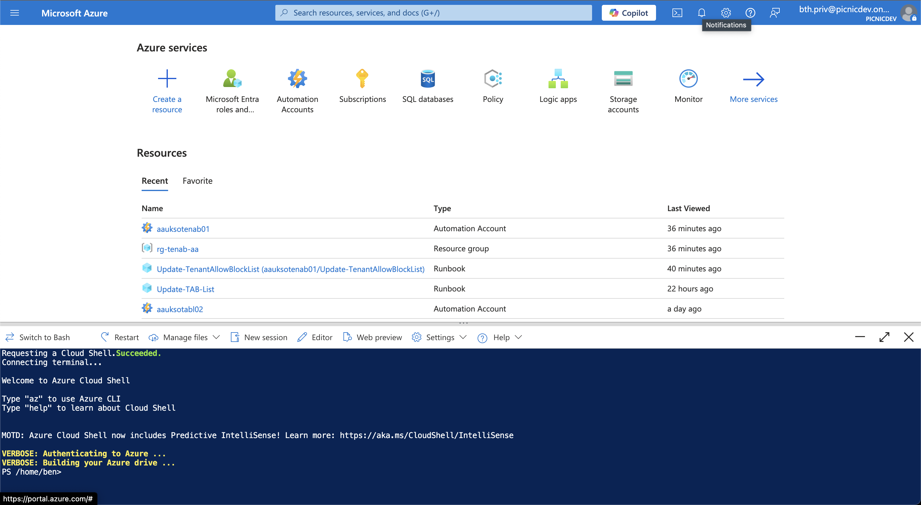921x505 pixels.
Task: Click the PS /home/ben> terminal prompt
Action: coord(31,472)
